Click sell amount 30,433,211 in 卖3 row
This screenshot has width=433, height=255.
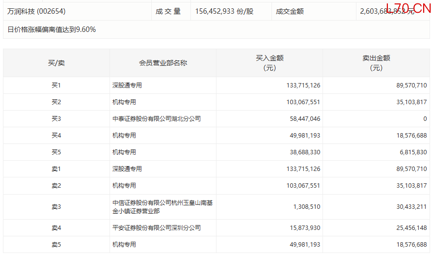click(410, 207)
